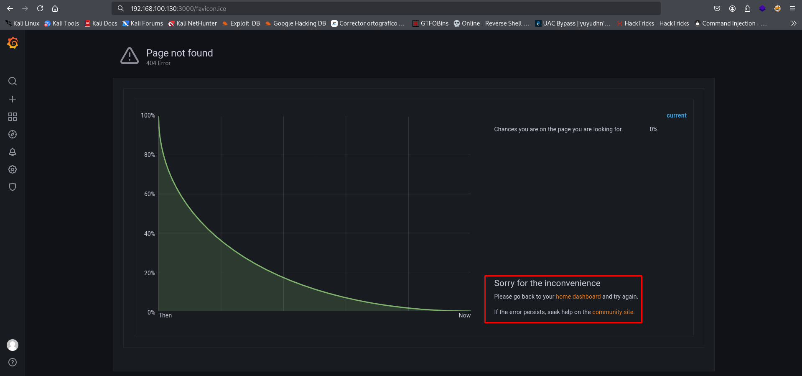The height and width of the screenshot is (376, 802).
Task: Open the Corrector ortográfico bookmark
Action: point(368,23)
